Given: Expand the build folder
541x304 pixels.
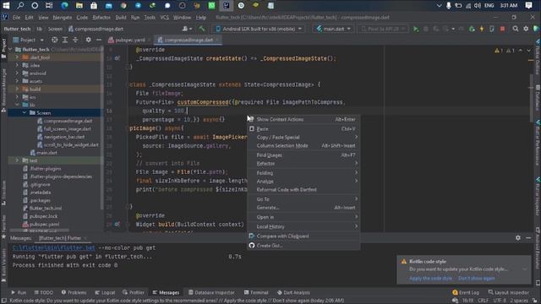Looking at the screenshot, I should pyautogui.click(x=17, y=89).
